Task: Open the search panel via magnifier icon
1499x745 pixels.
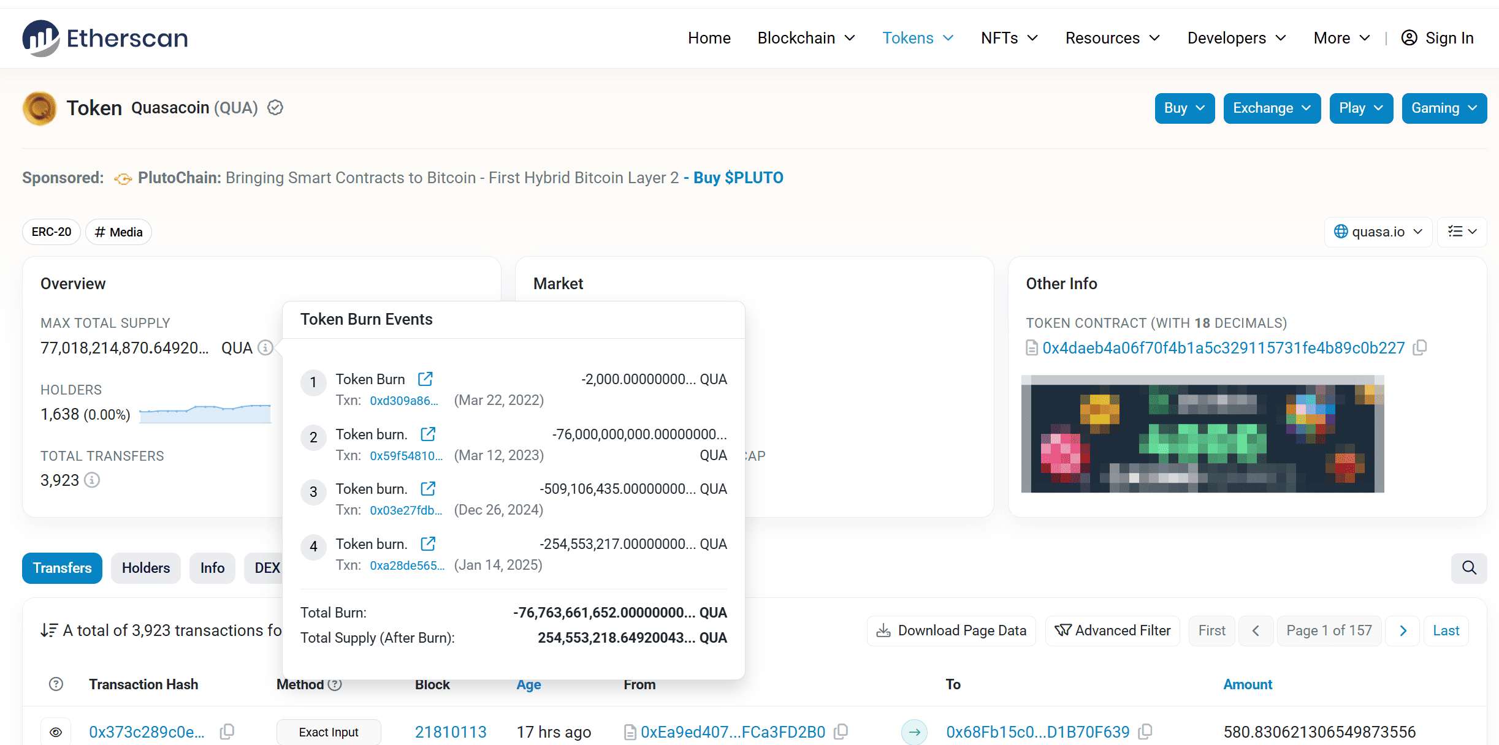Action: point(1468,568)
